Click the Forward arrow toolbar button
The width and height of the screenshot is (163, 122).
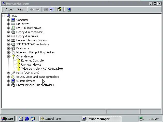click(x=38, y=10)
